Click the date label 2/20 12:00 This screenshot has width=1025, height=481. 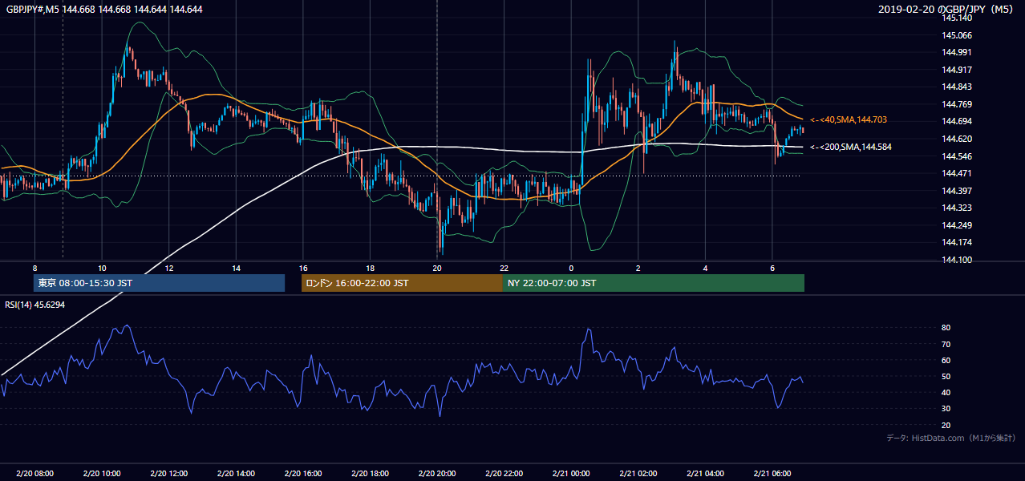(x=168, y=474)
